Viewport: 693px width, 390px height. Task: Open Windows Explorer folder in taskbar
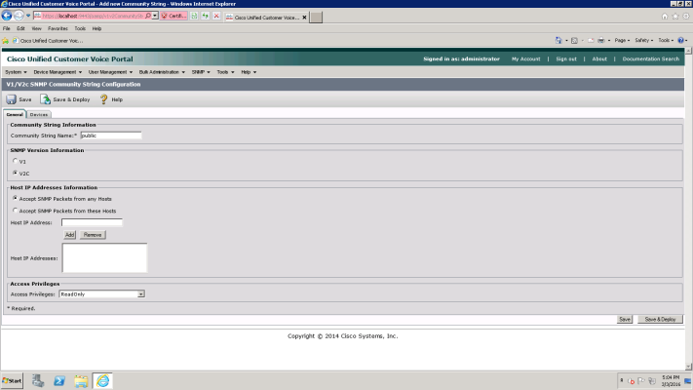81,380
